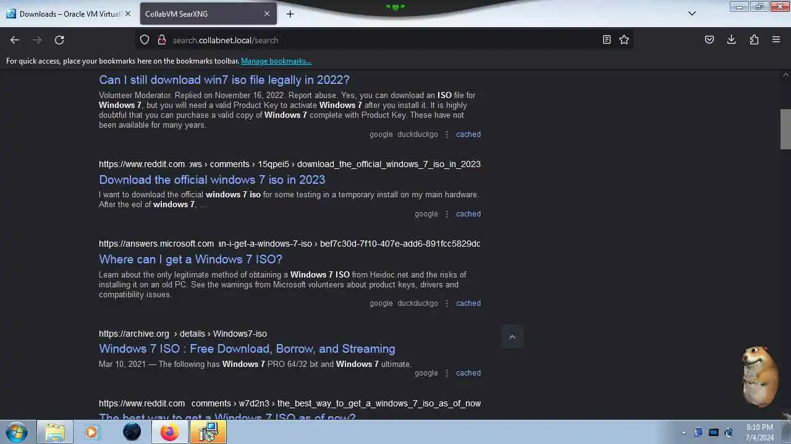Click 'duckduckgo' engine label on Microsoft answers result
This screenshot has width=791, height=444.
pyautogui.click(x=418, y=303)
